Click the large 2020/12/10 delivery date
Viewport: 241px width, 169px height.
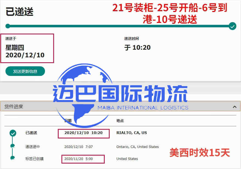coord(25,55)
